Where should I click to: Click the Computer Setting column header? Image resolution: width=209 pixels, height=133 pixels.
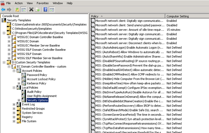pyautogui.click(x=186, y=16)
